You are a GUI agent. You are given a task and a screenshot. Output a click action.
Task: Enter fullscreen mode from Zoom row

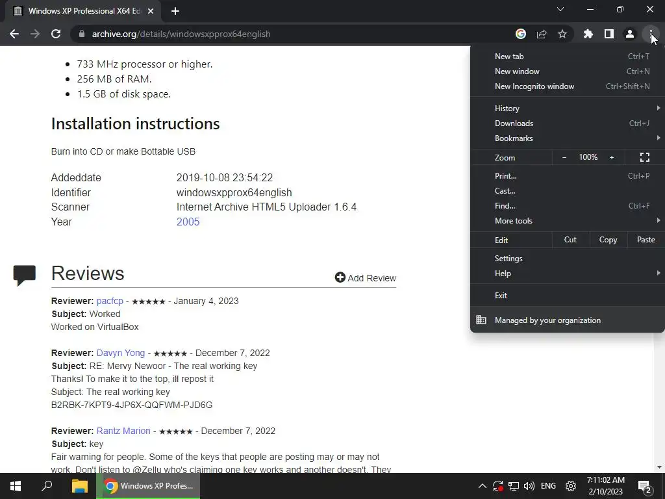point(645,157)
